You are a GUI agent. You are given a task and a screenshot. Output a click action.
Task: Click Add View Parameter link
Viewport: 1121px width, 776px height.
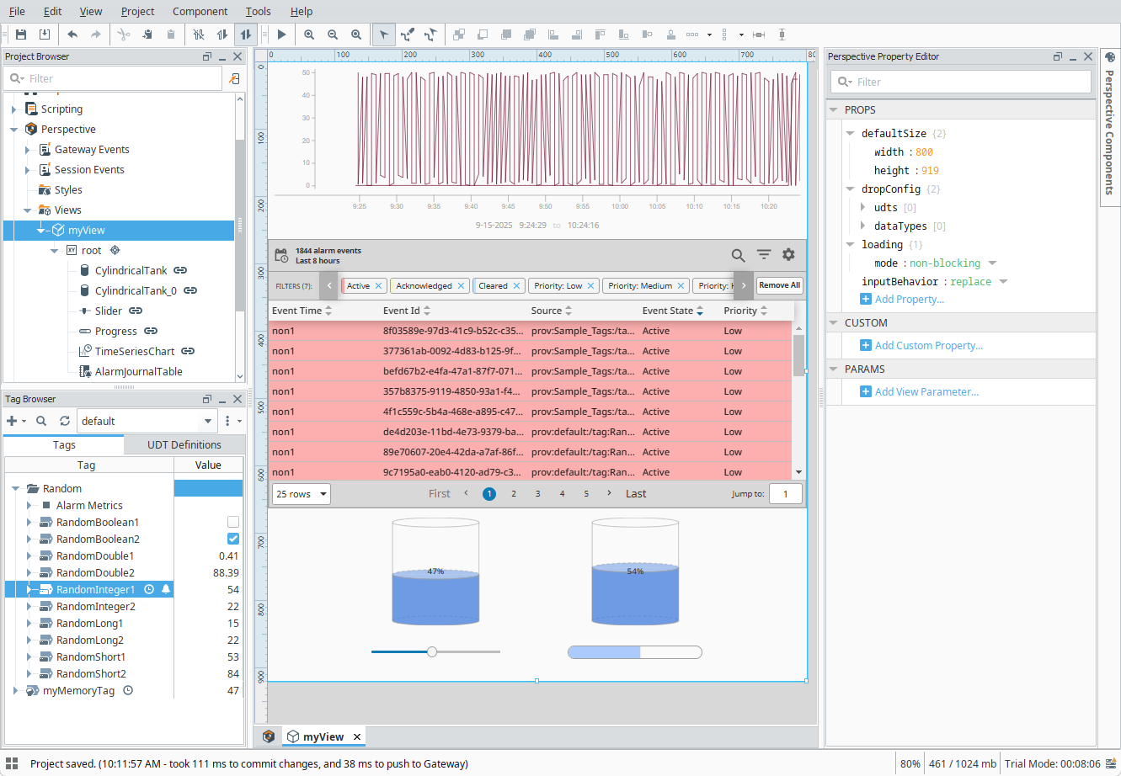point(926,391)
